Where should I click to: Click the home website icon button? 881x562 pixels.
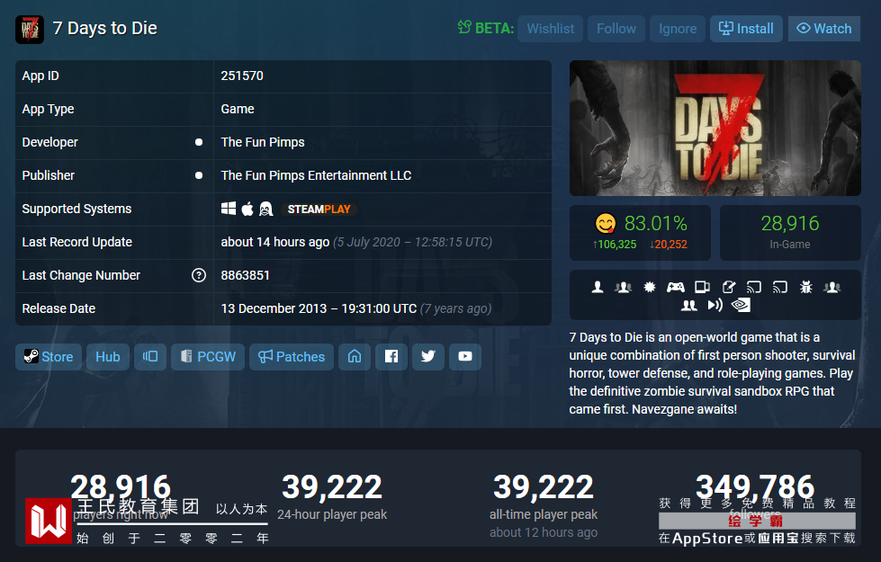click(x=355, y=356)
